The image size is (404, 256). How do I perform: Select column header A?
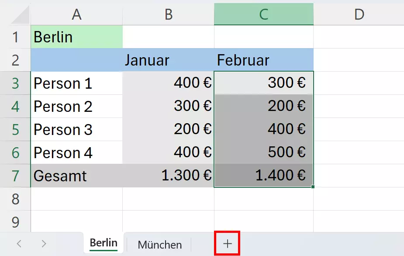point(76,14)
